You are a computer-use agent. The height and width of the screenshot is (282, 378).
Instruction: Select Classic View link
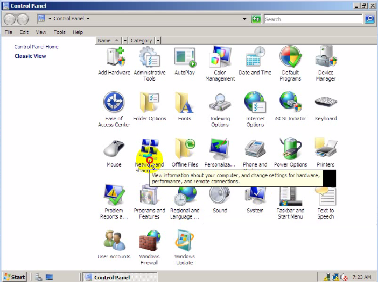[x=30, y=56]
